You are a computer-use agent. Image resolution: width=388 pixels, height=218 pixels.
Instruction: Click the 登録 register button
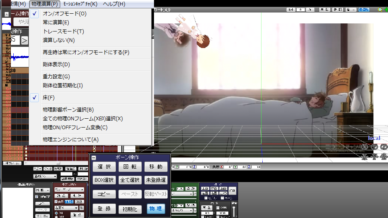pyautogui.click(x=104, y=209)
